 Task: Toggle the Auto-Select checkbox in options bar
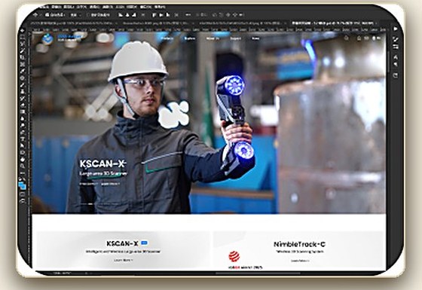pos(47,15)
